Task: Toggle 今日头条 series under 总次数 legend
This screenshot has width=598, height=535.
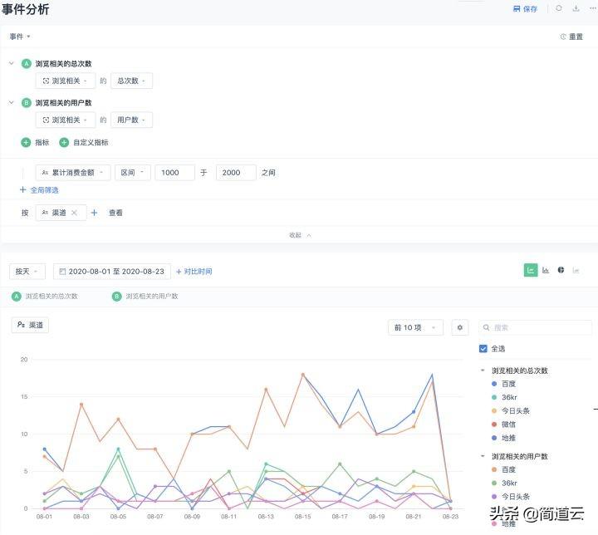Action: click(x=511, y=411)
